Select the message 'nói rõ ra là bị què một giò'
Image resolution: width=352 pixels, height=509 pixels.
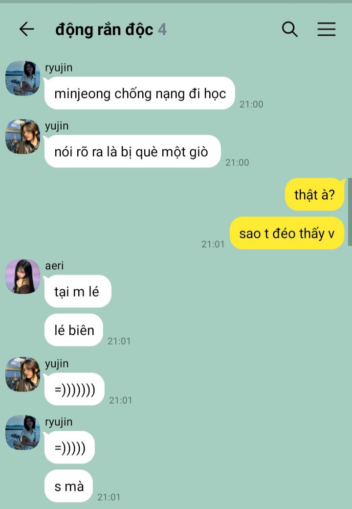point(132,151)
